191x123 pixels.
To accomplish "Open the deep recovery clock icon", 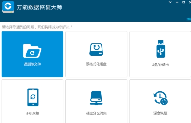I will pyautogui.click(x=160, y=98).
